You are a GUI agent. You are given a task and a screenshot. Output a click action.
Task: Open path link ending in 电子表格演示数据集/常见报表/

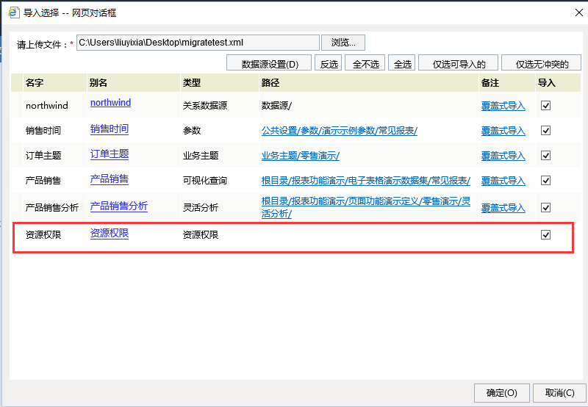[x=365, y=181]
